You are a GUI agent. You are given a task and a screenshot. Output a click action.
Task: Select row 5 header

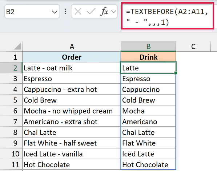pyautogui.click(x=11, y=100)
